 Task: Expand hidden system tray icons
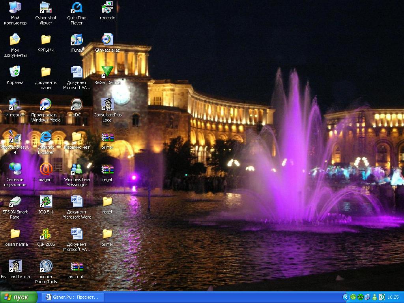pos(346,297)
